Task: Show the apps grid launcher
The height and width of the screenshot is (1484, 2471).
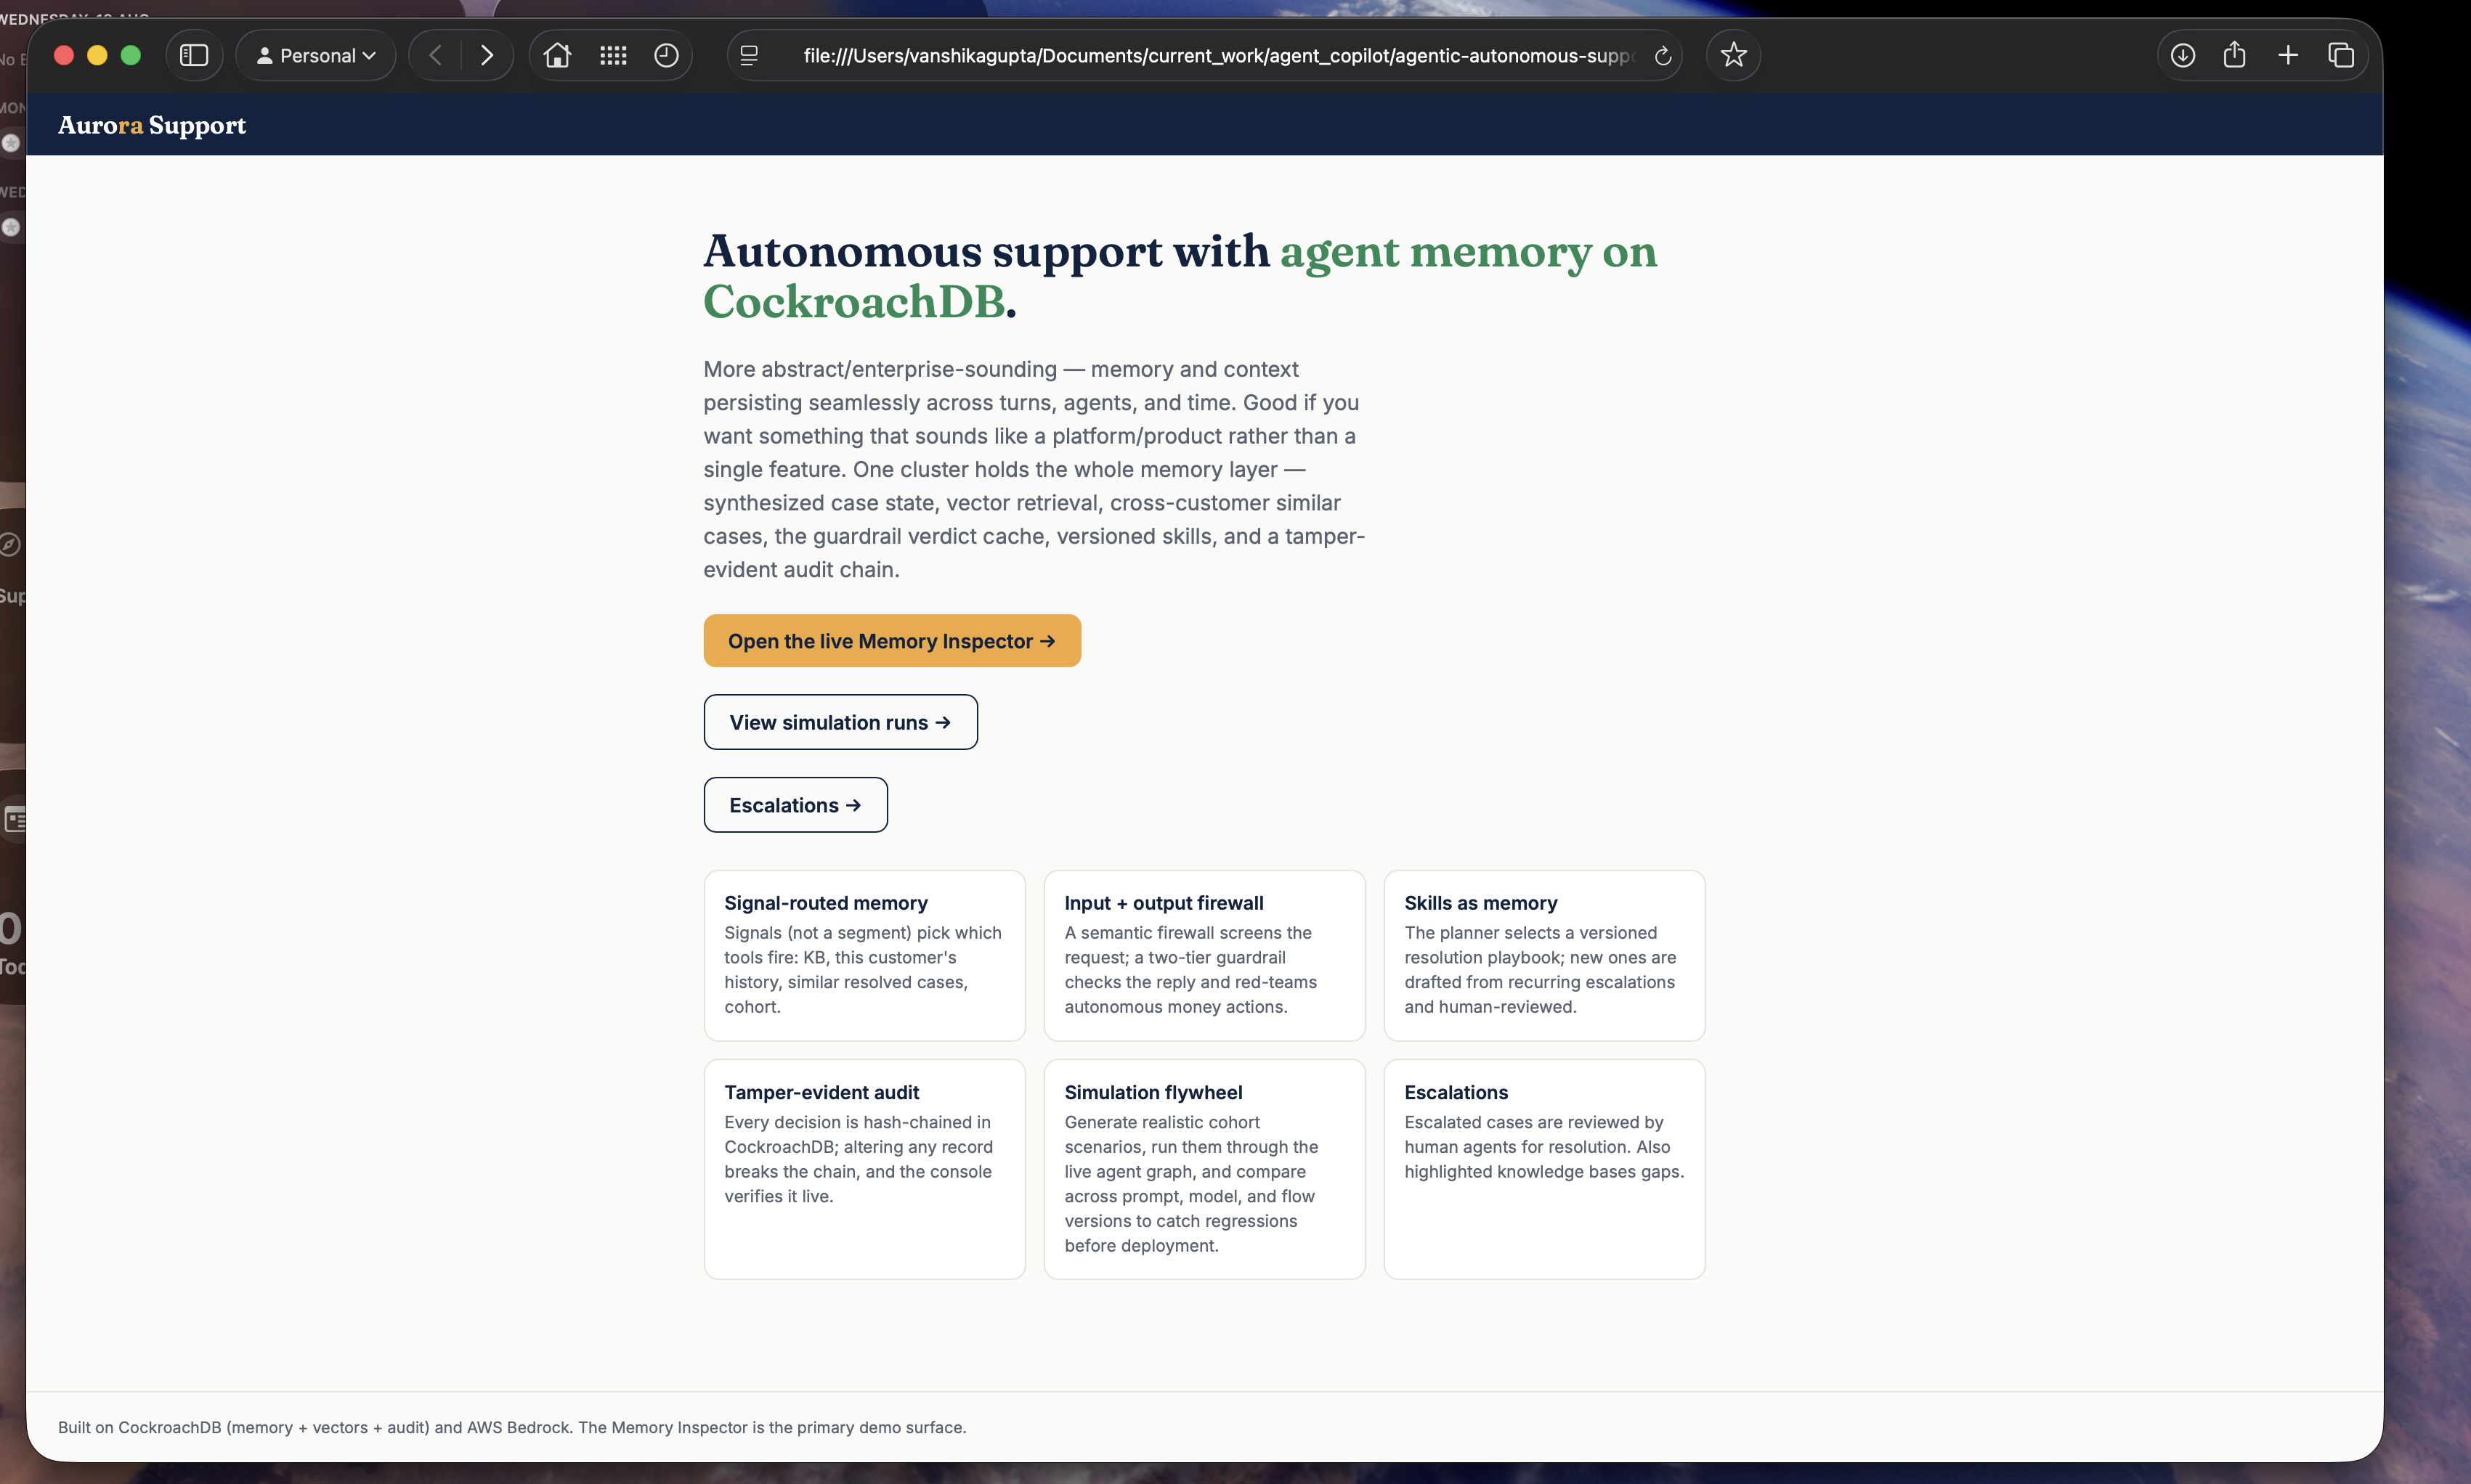Action: [612, 56]
